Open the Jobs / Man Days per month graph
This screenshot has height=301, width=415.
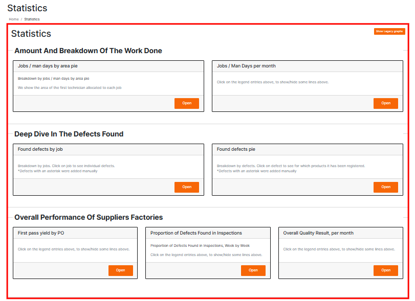(x=385, y=103)
